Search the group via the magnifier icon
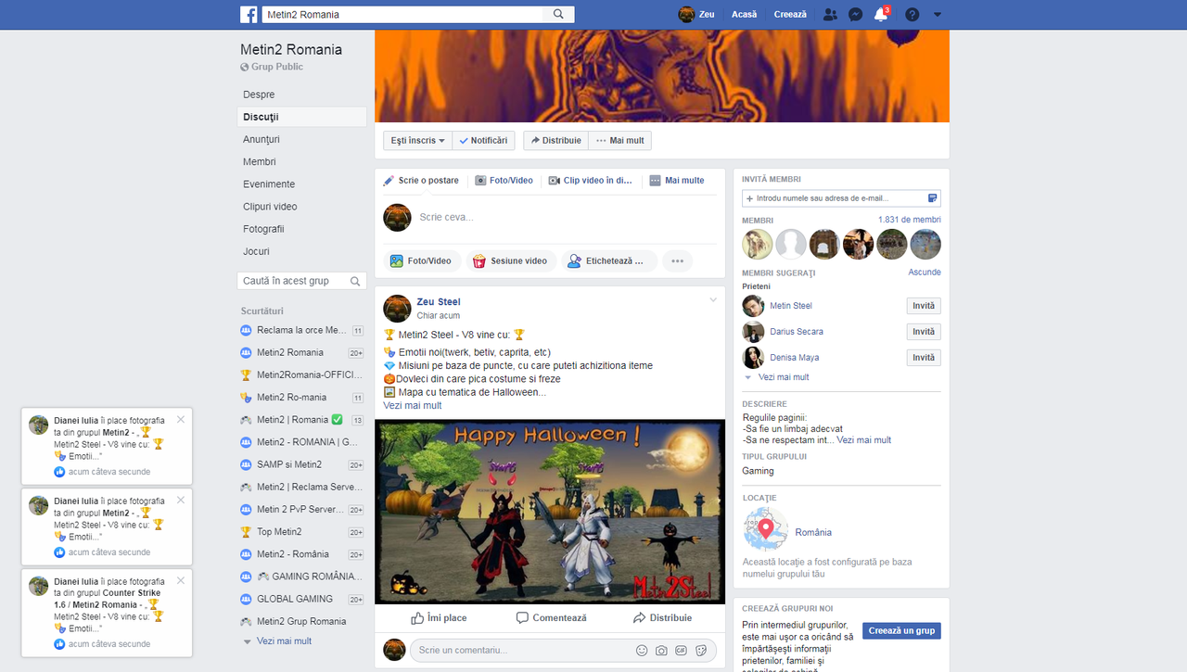1187x672 pixels. 355,280
